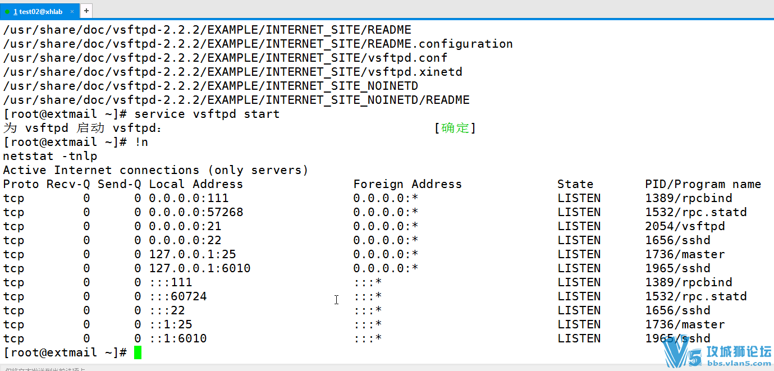Click the 'netstat -tnlp' command line
The width and height of the screenshot is (774, 371).
click(50, 156)
